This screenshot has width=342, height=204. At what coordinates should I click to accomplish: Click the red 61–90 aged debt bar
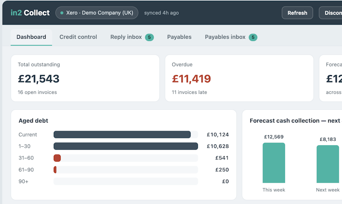[55, 170]
